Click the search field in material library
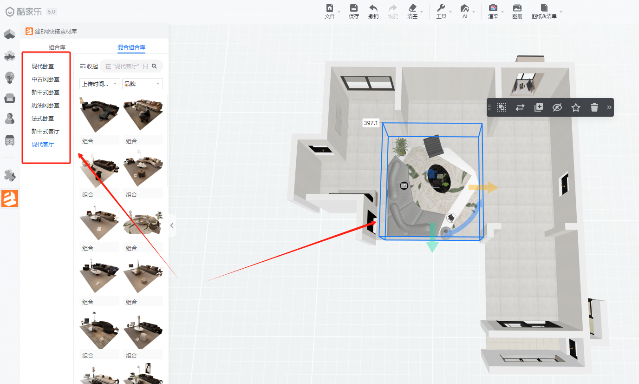The width and height of the screenshot is (639, 384). pos(127,66)
